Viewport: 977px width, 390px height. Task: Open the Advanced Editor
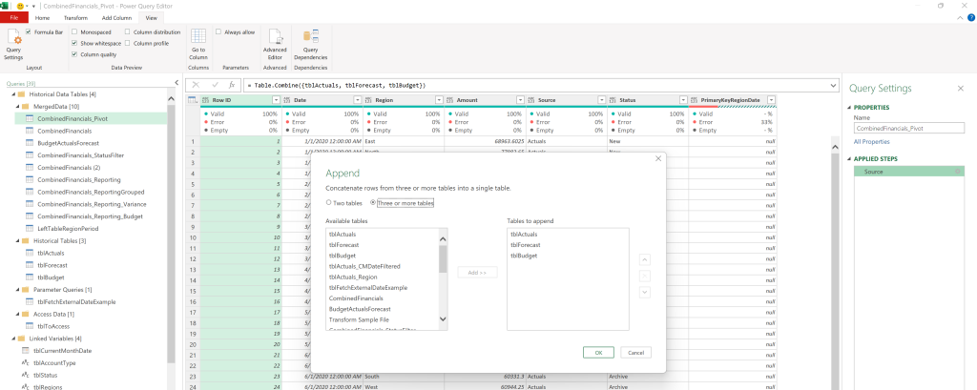point(275,45)
